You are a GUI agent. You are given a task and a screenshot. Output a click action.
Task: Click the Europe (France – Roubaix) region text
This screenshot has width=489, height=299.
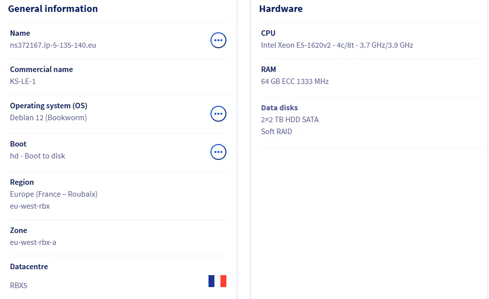click(54, 194)
